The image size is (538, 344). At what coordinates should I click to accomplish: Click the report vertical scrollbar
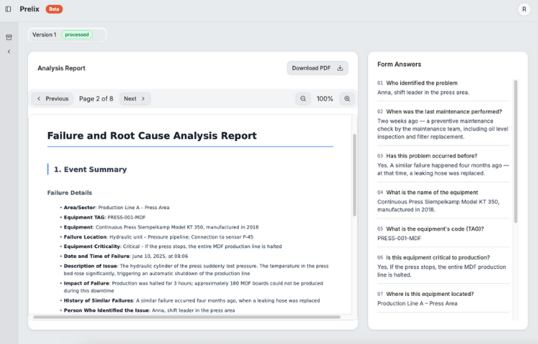[x=354, y=175]
